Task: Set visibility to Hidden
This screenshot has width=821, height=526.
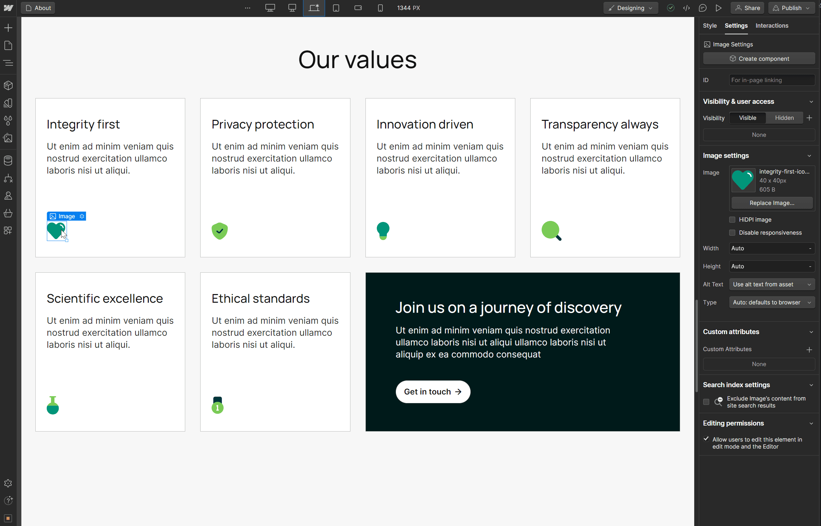Action: (x=784, y=118)
